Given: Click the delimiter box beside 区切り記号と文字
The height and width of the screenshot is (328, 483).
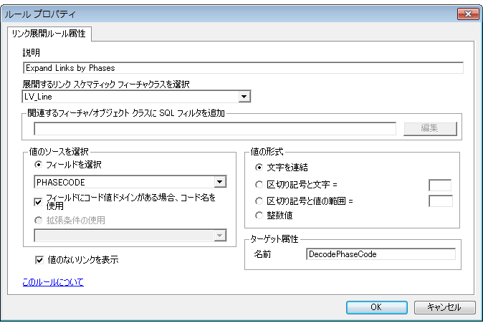Looking at the screenshot, I should pyautogui.click(x=440, y=185).
